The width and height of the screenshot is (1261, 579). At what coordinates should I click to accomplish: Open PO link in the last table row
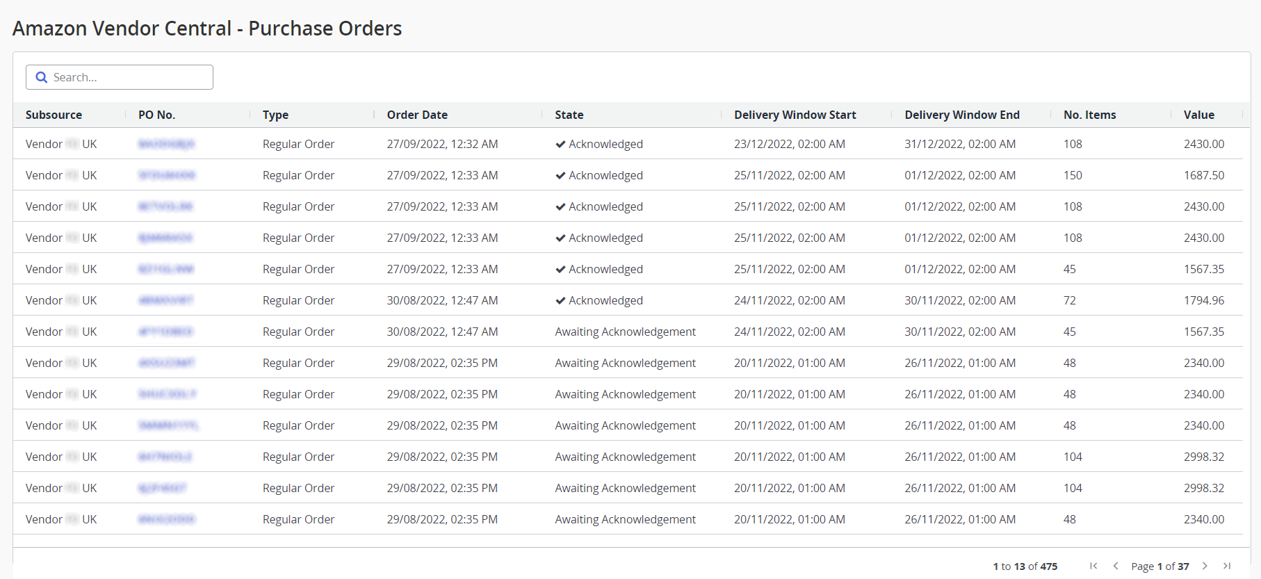[166, 519]
